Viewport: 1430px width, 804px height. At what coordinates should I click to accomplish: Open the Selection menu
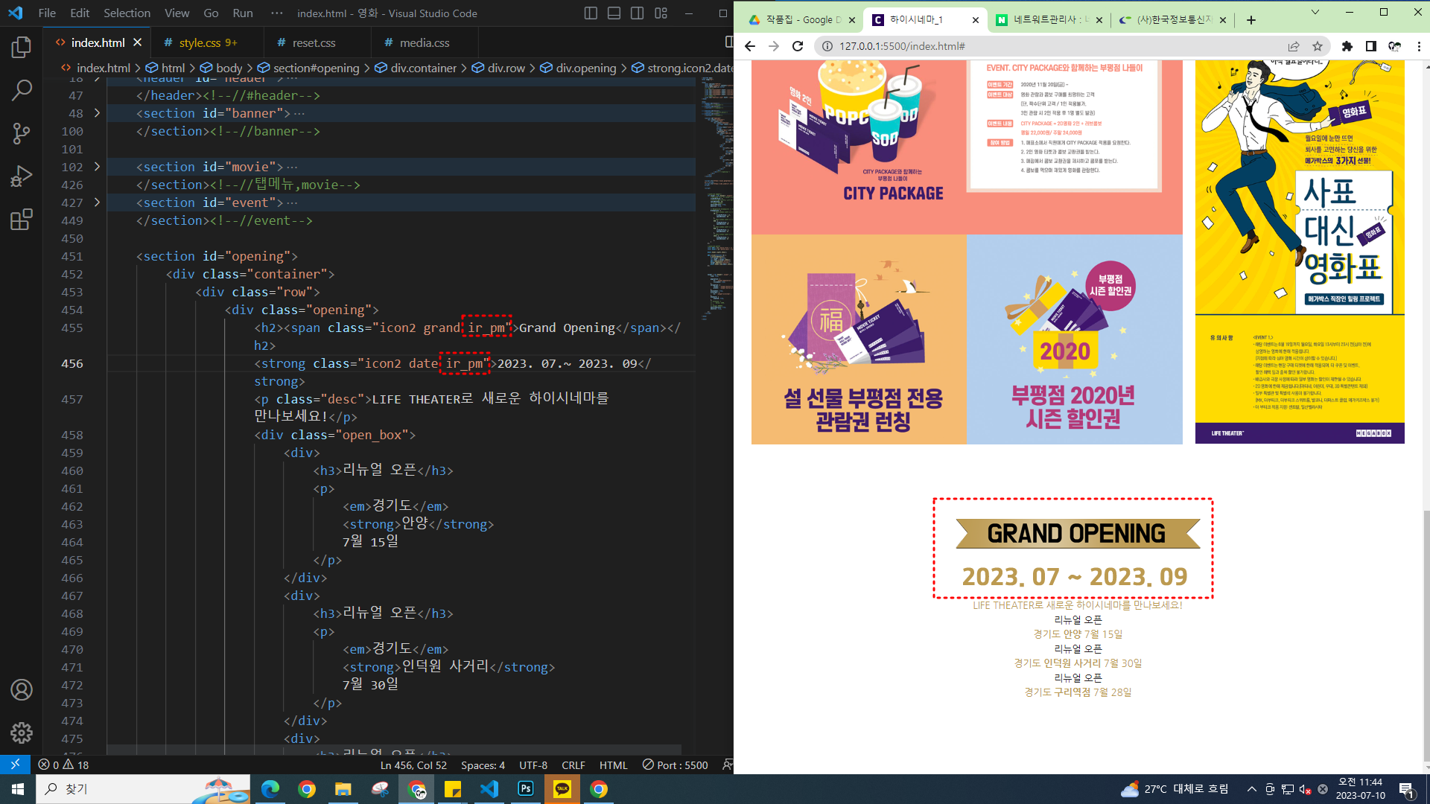(x=127, y=13)
